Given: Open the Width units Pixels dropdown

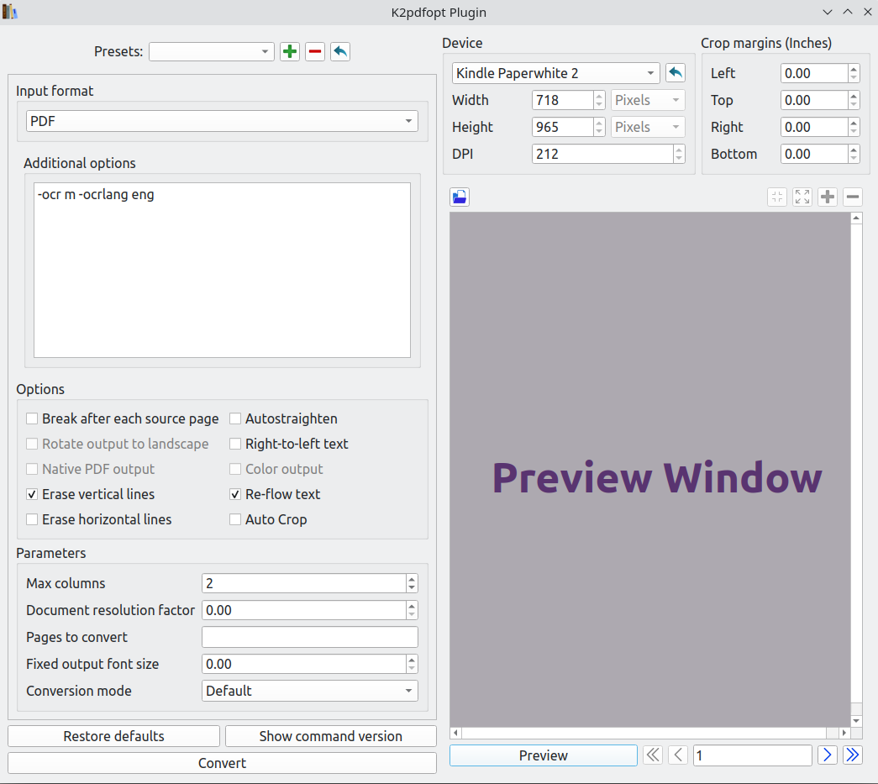Looking at the screenshot, I should click(648, 100).
